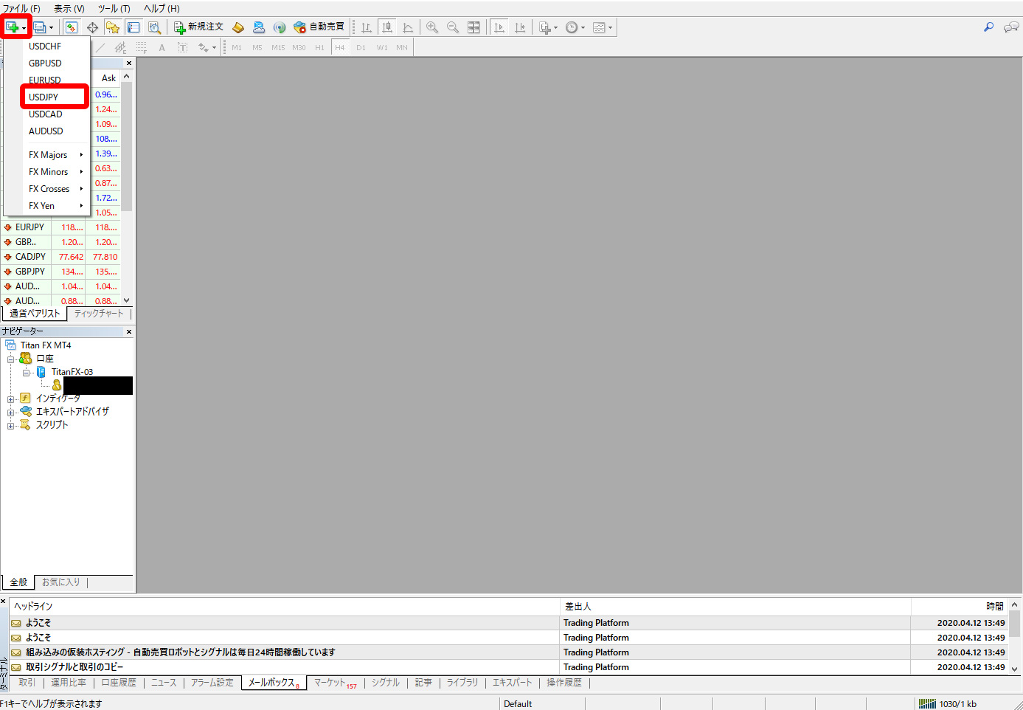
Task: Open the templates dropdown
Action: (x=603, y=27)
